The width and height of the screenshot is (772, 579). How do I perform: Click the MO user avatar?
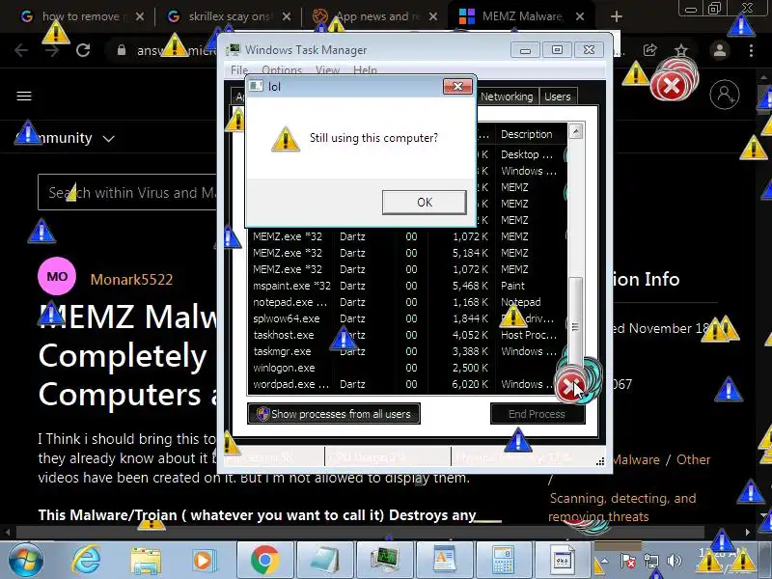(x=57, y=276)
